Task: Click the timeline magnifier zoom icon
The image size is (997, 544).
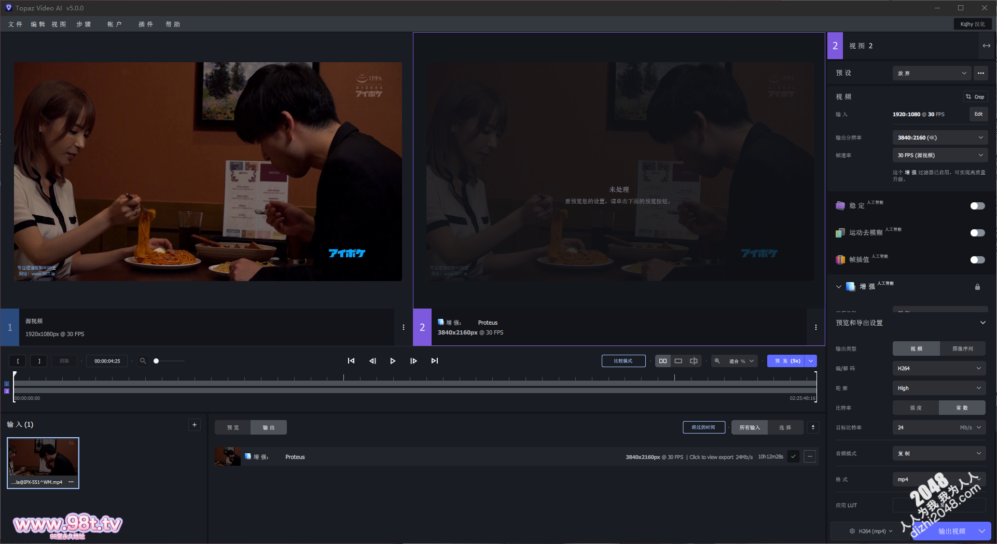Action: [143, 361]
